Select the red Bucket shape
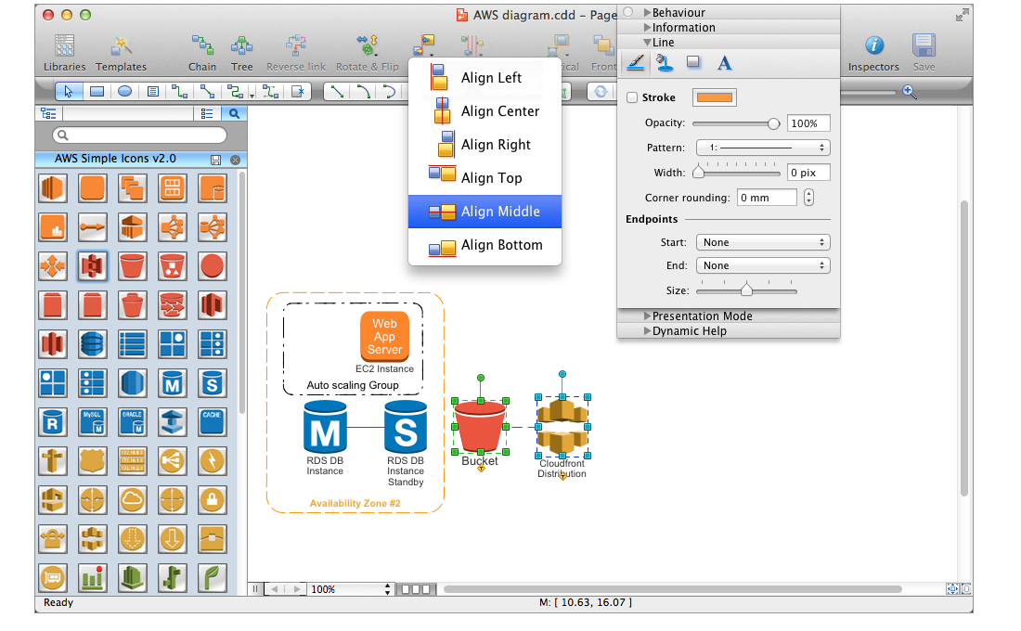This screenshot has height=631, width=1021. [x=480, y=427]
